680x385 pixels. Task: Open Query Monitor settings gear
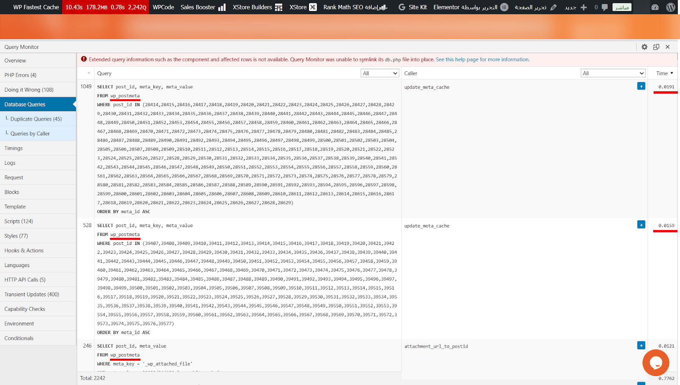[x=644, y=47]
